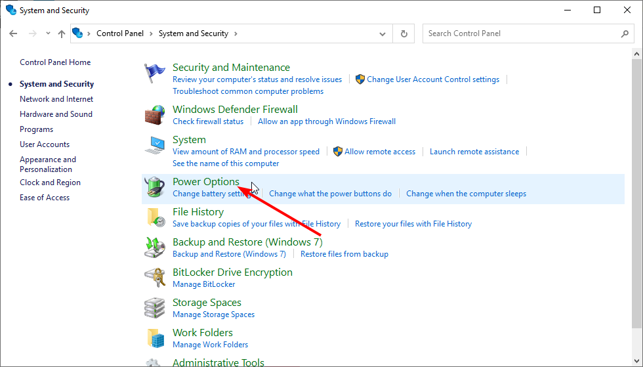
Task: Click Troubleshoot common computer problems
Action: [x=248, y=91]
